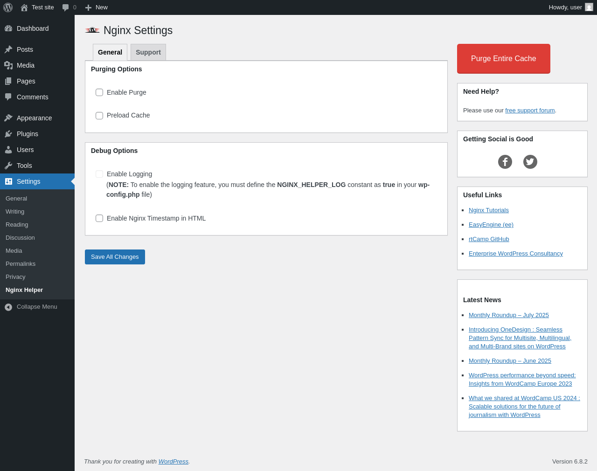
Task: Click the New plus icon in admin bar
Action: (x=88, y=7)
